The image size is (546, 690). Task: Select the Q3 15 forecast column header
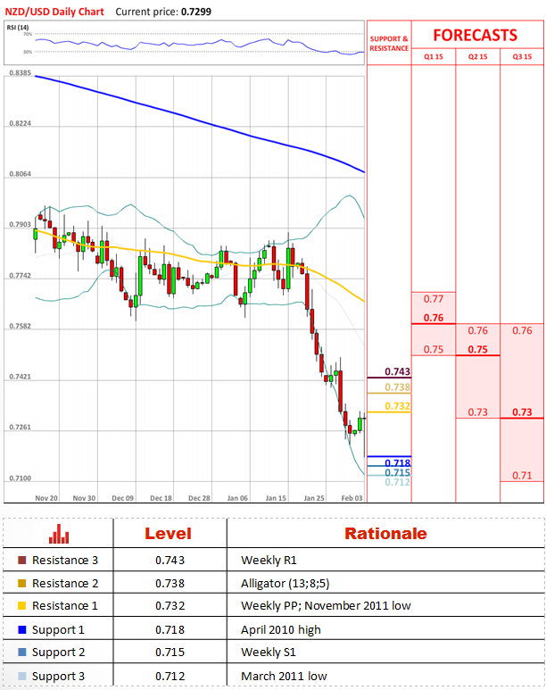[522, 57]
